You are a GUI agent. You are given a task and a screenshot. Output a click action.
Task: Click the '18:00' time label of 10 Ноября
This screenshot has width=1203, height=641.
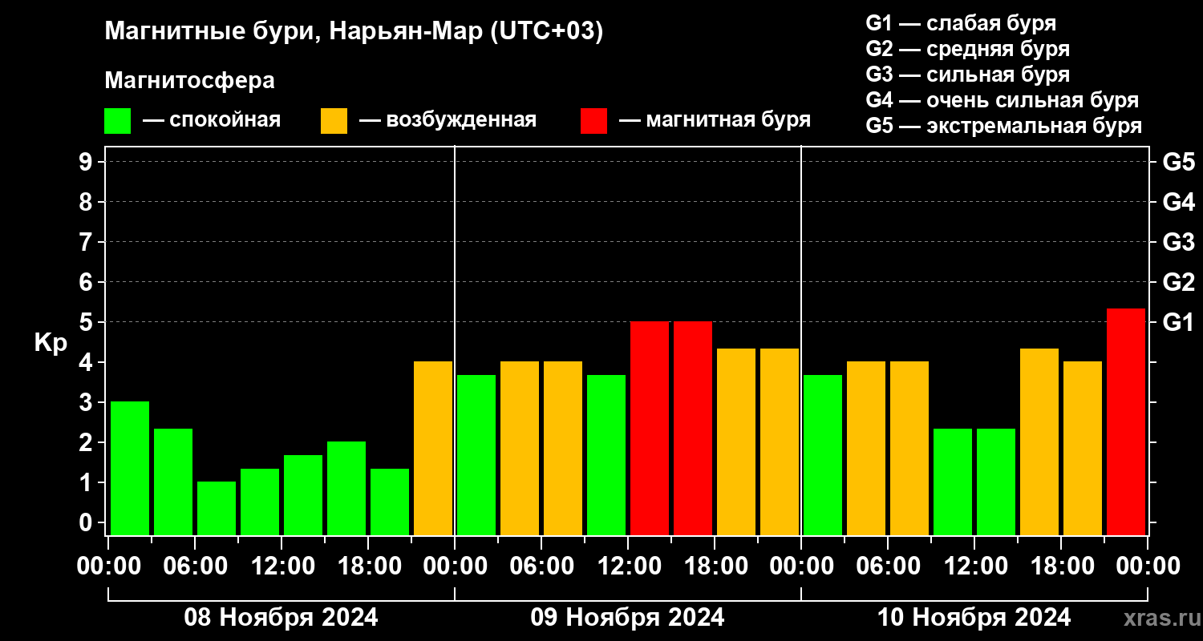pos(1061,566)
